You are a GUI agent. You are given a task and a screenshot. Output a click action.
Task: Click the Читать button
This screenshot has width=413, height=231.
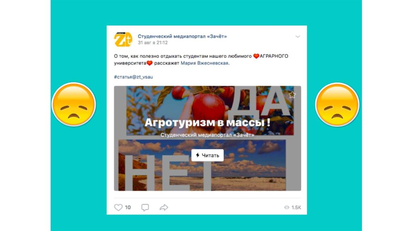(208, 155)
